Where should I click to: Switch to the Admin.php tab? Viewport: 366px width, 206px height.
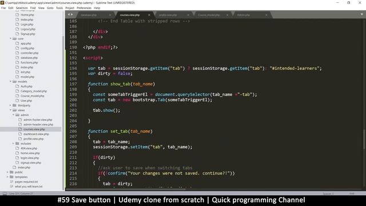click(244, 15)
